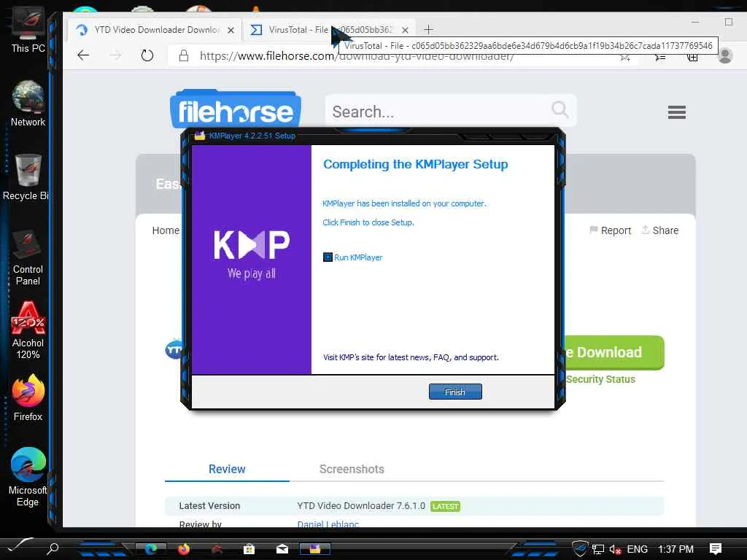The width and height of the screenshot is (747, 560).
Task: Click YTD Video Downloader 7.6.1.0 version text
Action: tap(360, 506)
